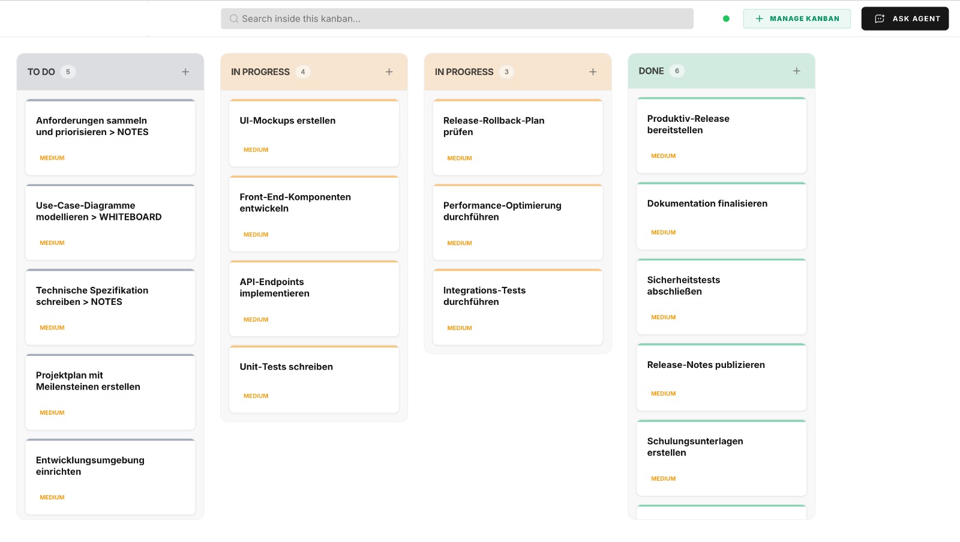The image size is (960, 542).
Task: Click the Dokumentation finalisieren card
Action: (x=721, y=216)
